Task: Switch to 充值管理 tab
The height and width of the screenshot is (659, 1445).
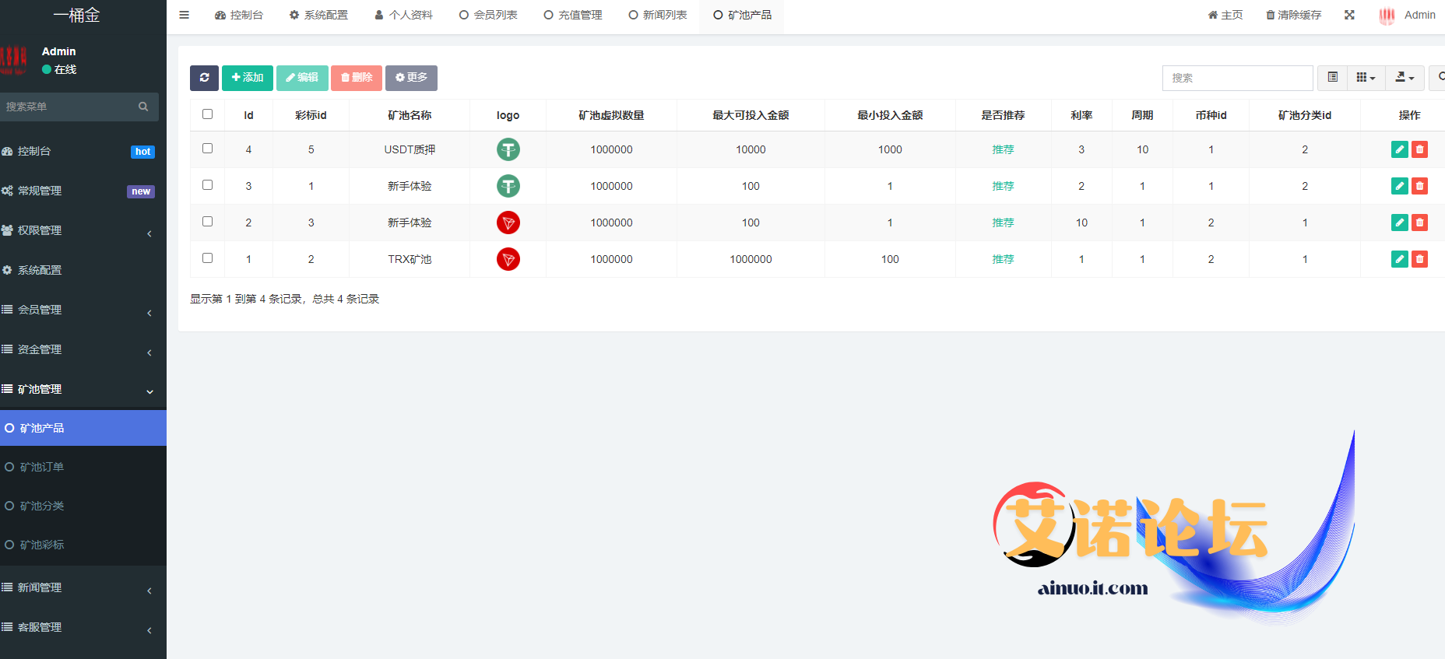Action: click(573, 15)
